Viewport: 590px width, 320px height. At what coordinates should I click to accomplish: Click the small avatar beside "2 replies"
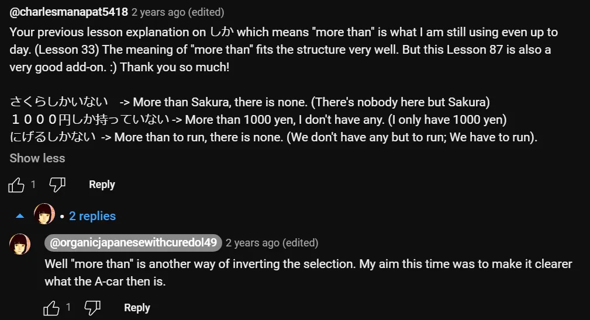[x=44, y=214]
